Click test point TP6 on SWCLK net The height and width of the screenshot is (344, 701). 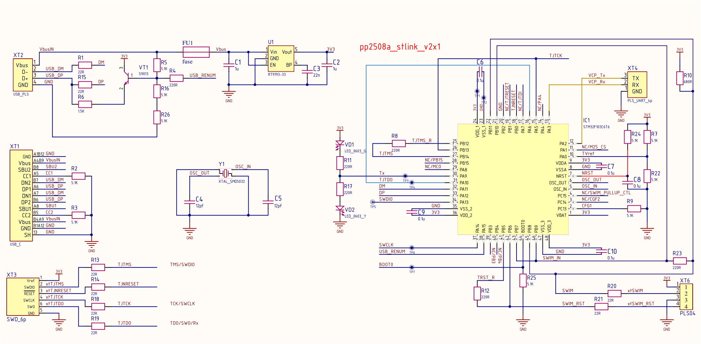click(412, 248)
